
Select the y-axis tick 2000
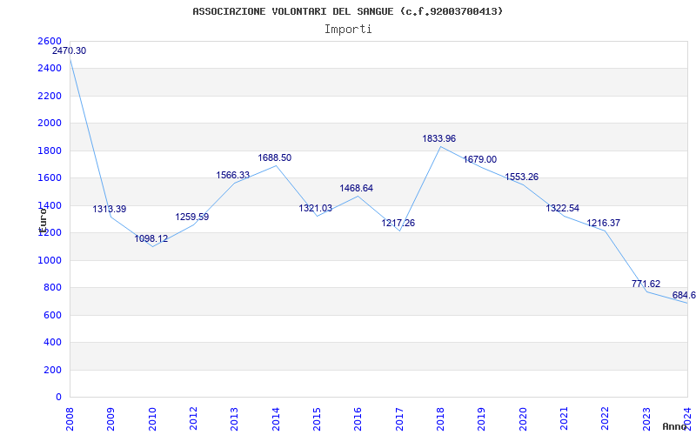pos(50,123)
